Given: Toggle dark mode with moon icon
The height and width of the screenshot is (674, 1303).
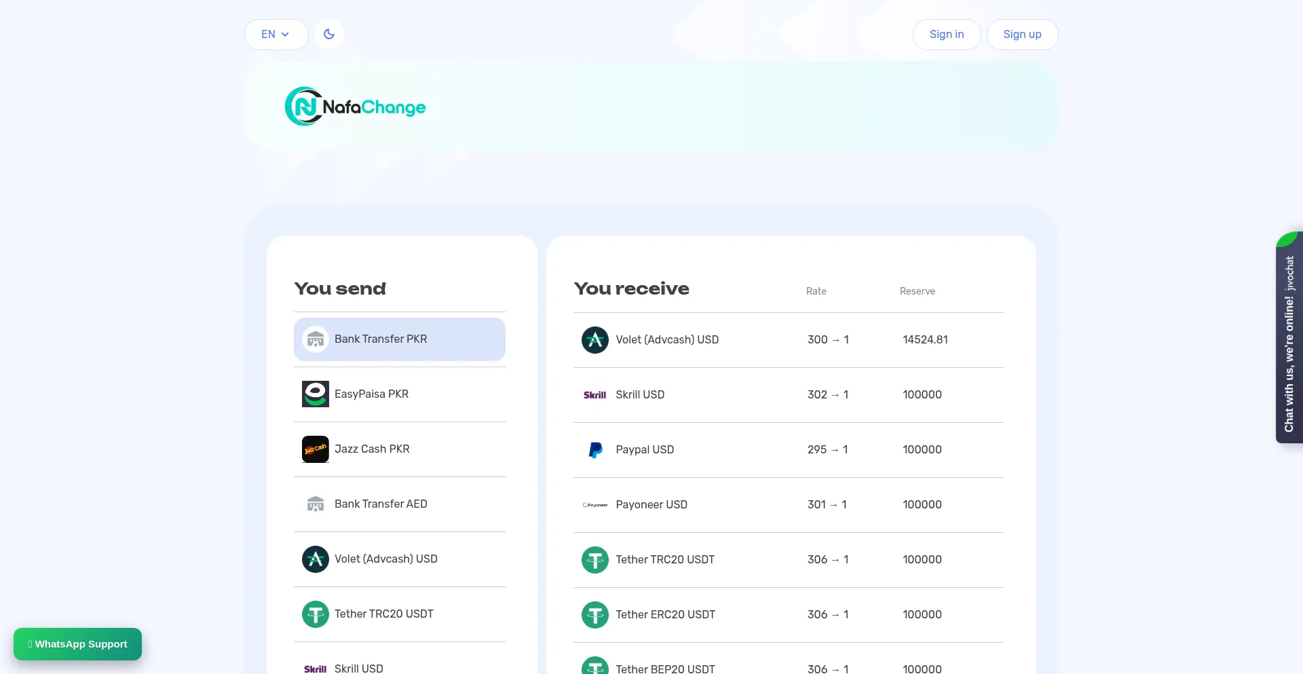Looking at the screenshot, I should 329,34.
